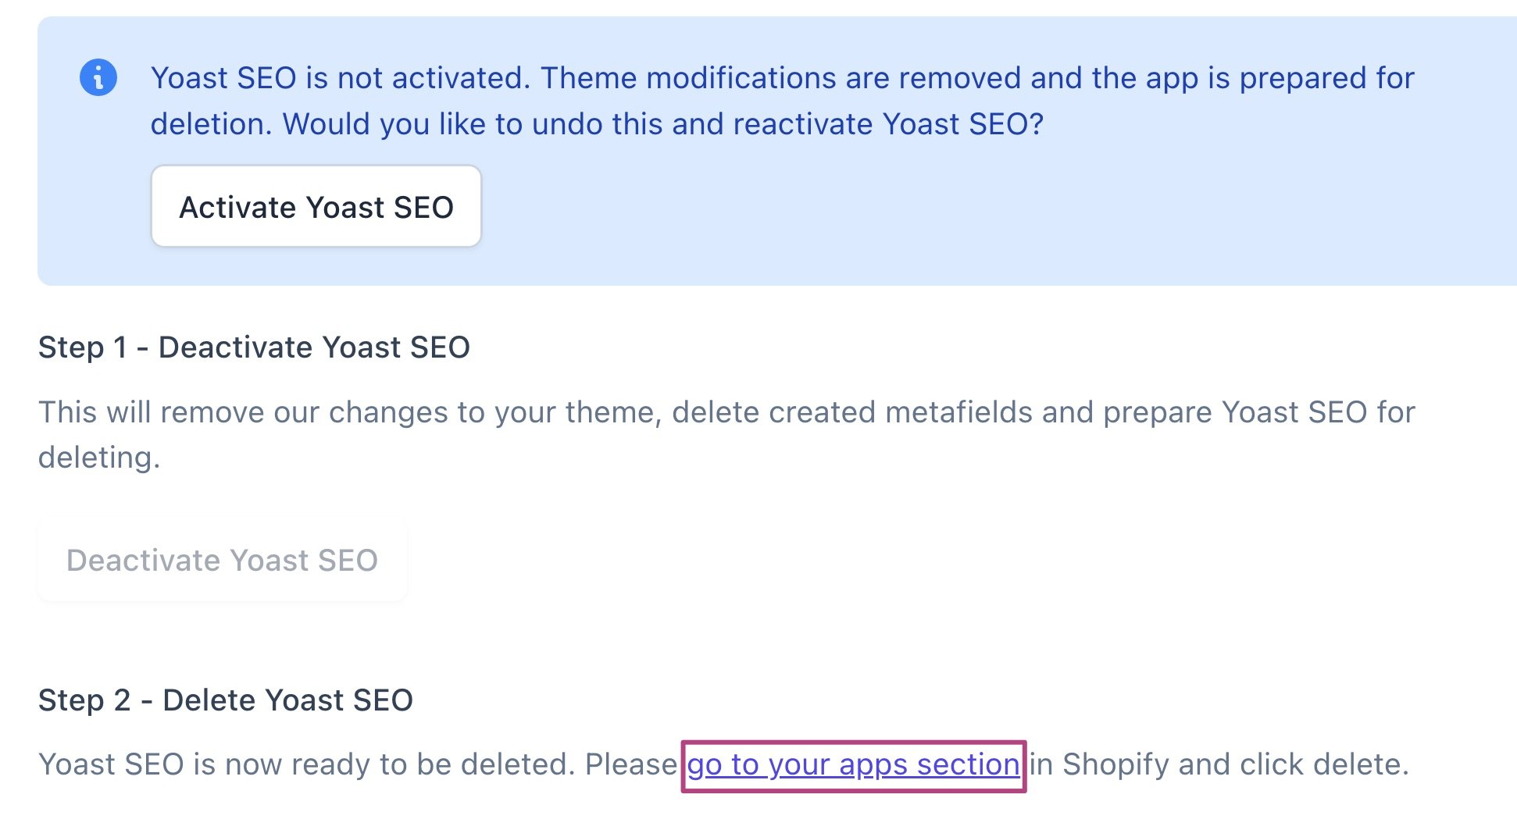Click the 'in Shopify and click delete' text
Screen dimensions: 1517x837
pos(1219,764)
